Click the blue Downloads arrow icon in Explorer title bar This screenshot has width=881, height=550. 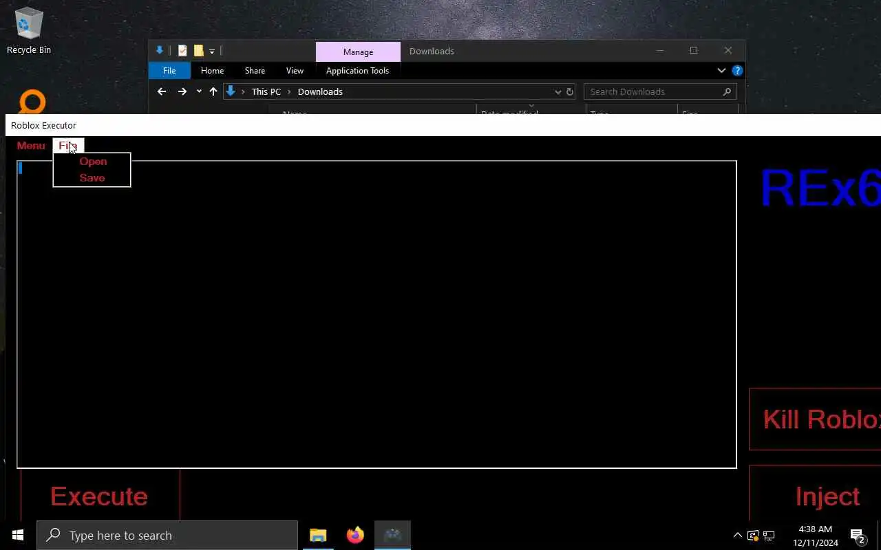coord(160,51)
